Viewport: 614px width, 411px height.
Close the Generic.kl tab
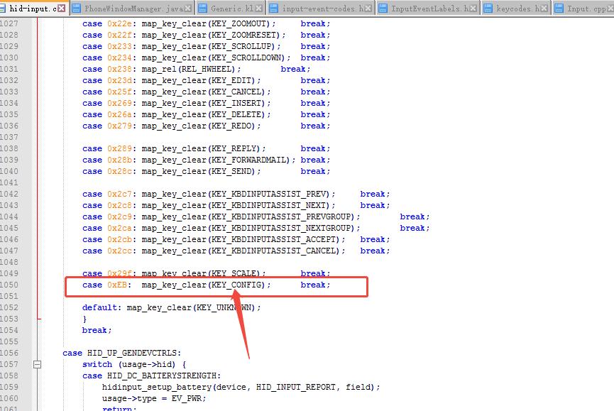[x=259, y=9]
